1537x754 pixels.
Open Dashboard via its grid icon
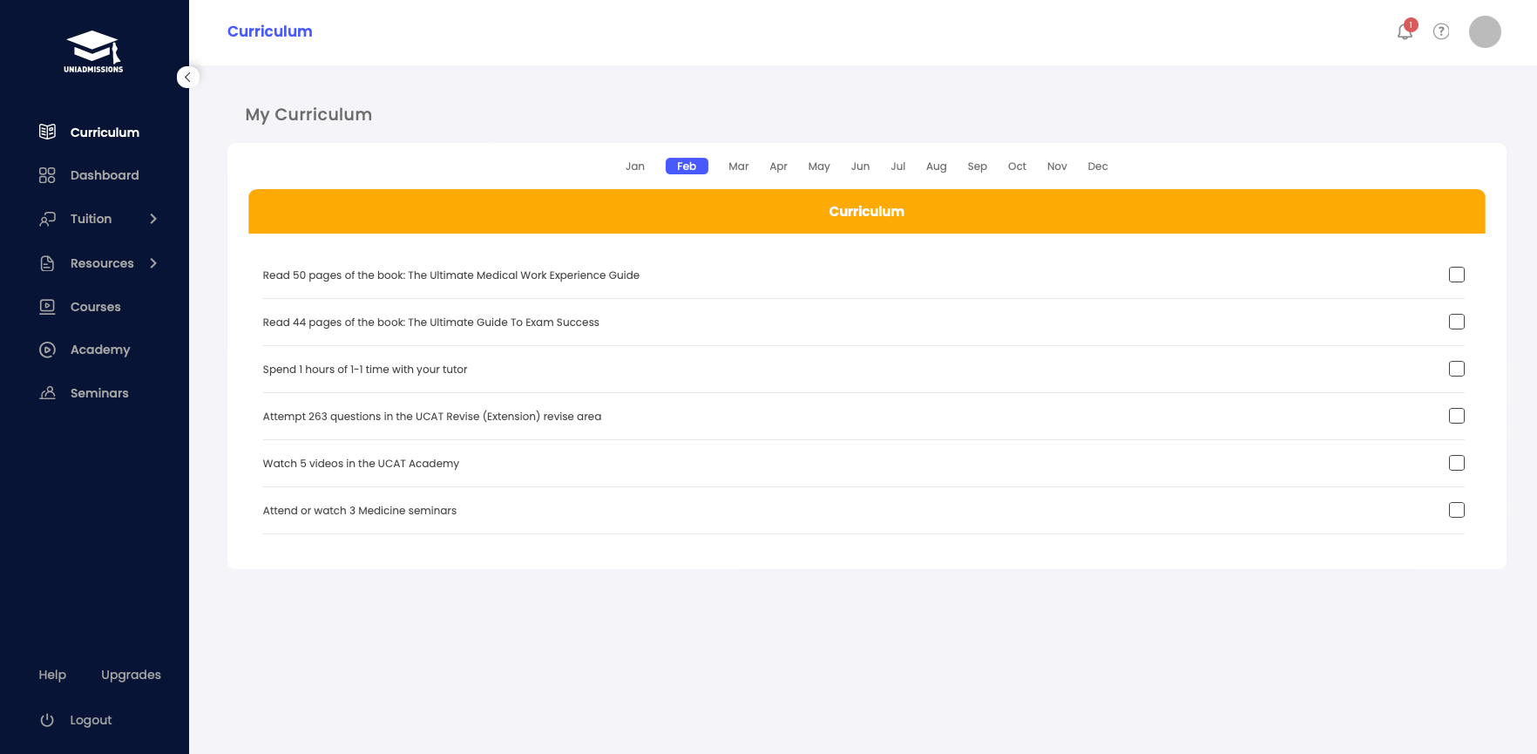click(x=47, y=175)
